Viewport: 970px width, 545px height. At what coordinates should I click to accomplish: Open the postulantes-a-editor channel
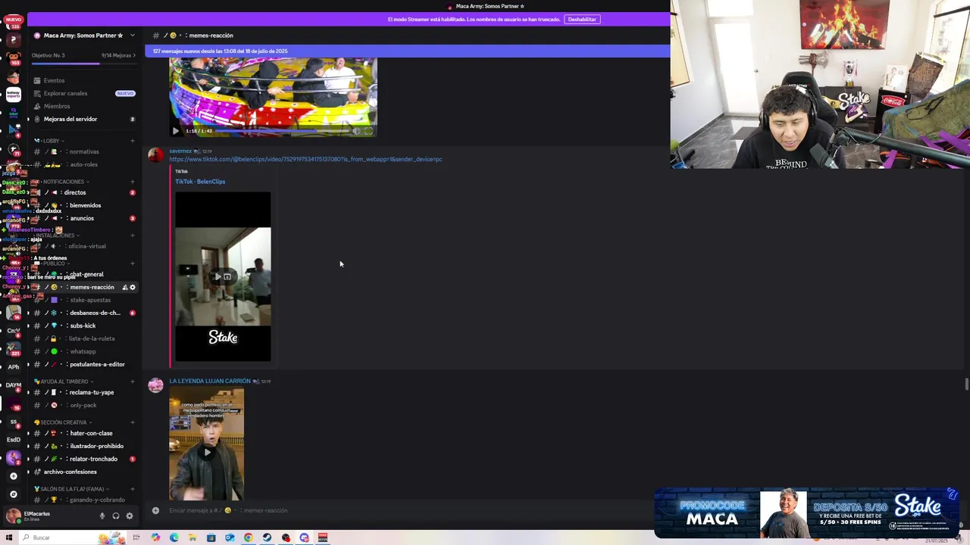(x=83, y=364)
